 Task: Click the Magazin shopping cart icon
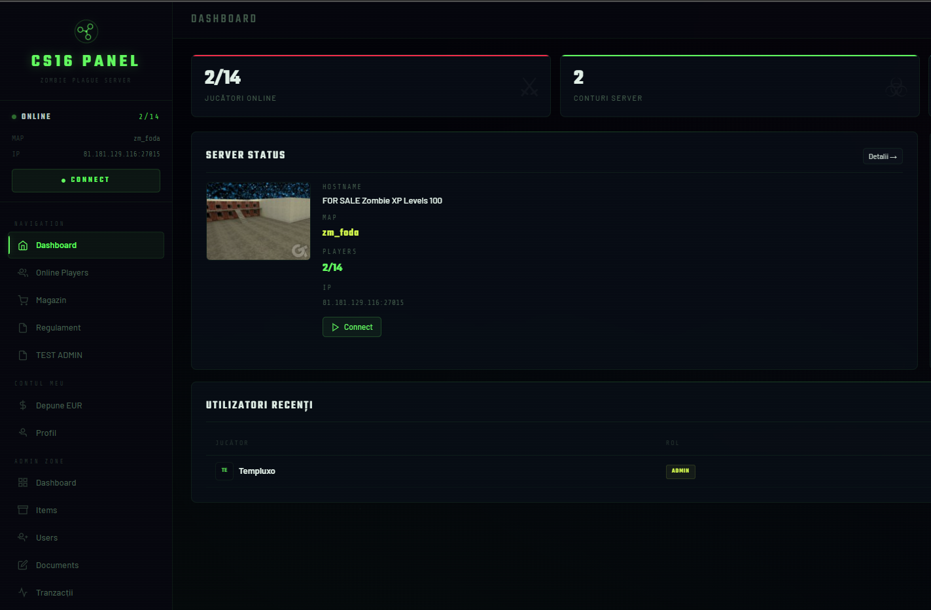coord(23,300)
